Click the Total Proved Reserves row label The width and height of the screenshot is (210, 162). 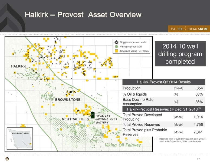pos(141,124)
